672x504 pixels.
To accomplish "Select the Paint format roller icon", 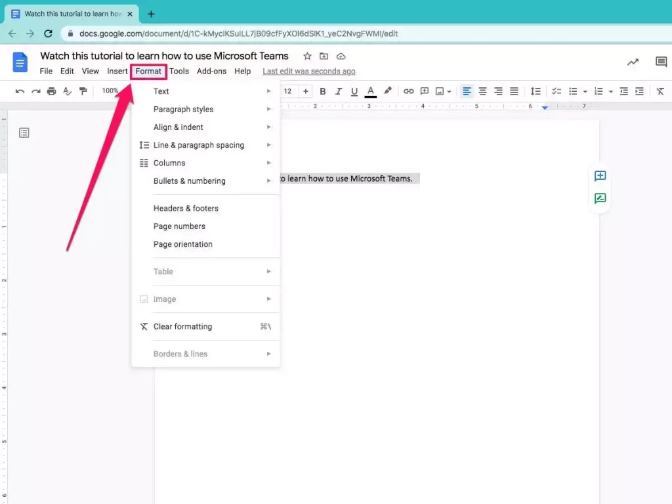I will point(83,91).
